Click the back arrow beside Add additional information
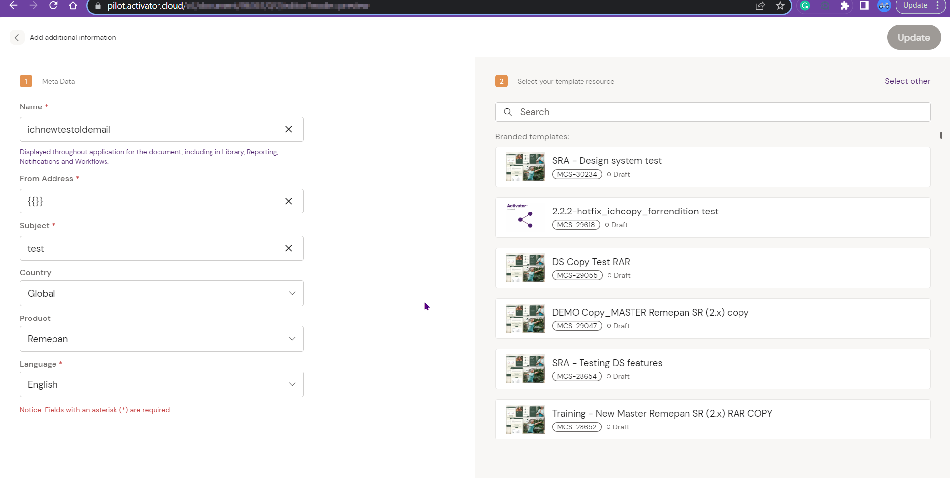 coord(17,37)
